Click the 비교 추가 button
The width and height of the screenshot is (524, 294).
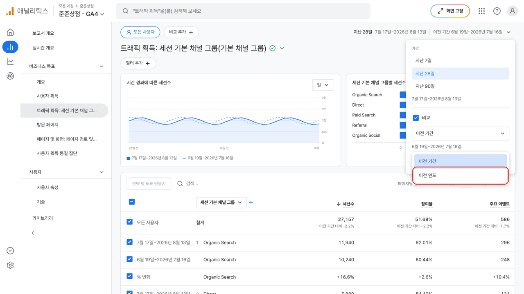pyautogui.click(x=181, y=32)
